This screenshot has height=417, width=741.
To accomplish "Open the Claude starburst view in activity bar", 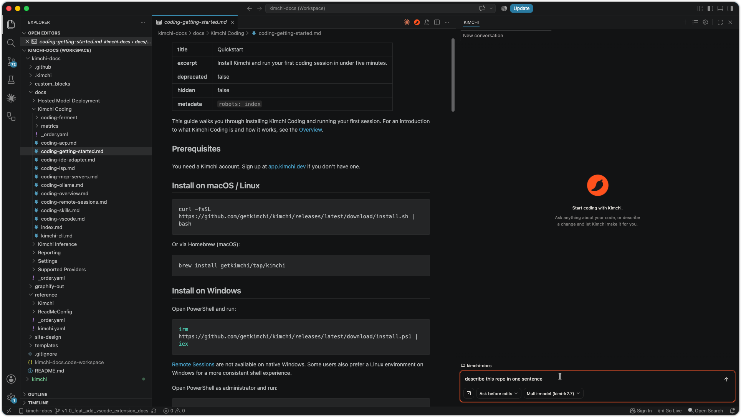I will [x=11, y=98].
